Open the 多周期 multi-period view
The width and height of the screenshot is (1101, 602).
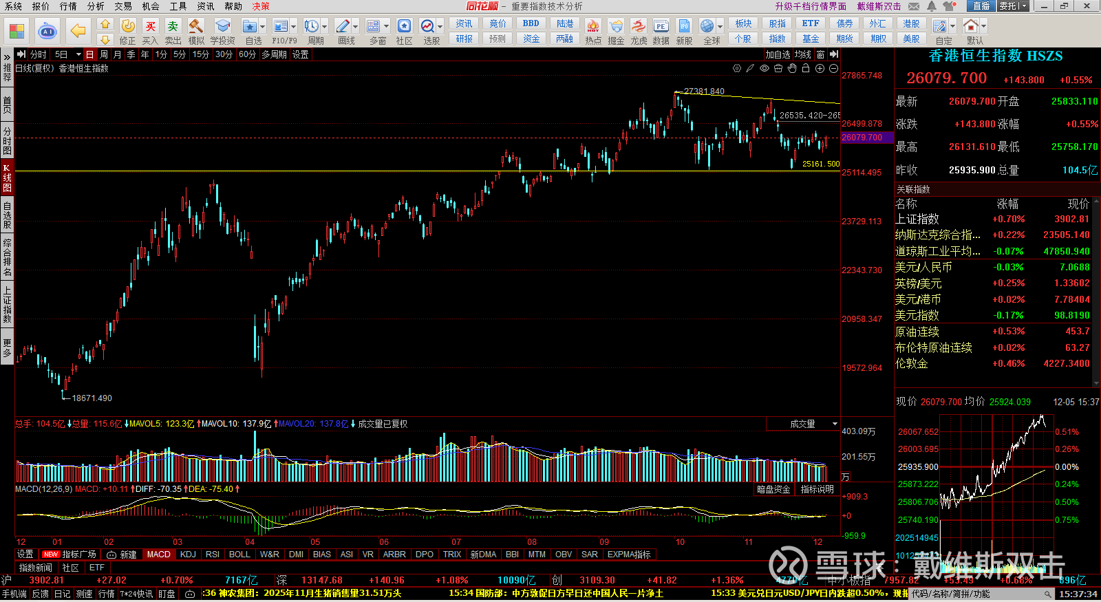274,54
